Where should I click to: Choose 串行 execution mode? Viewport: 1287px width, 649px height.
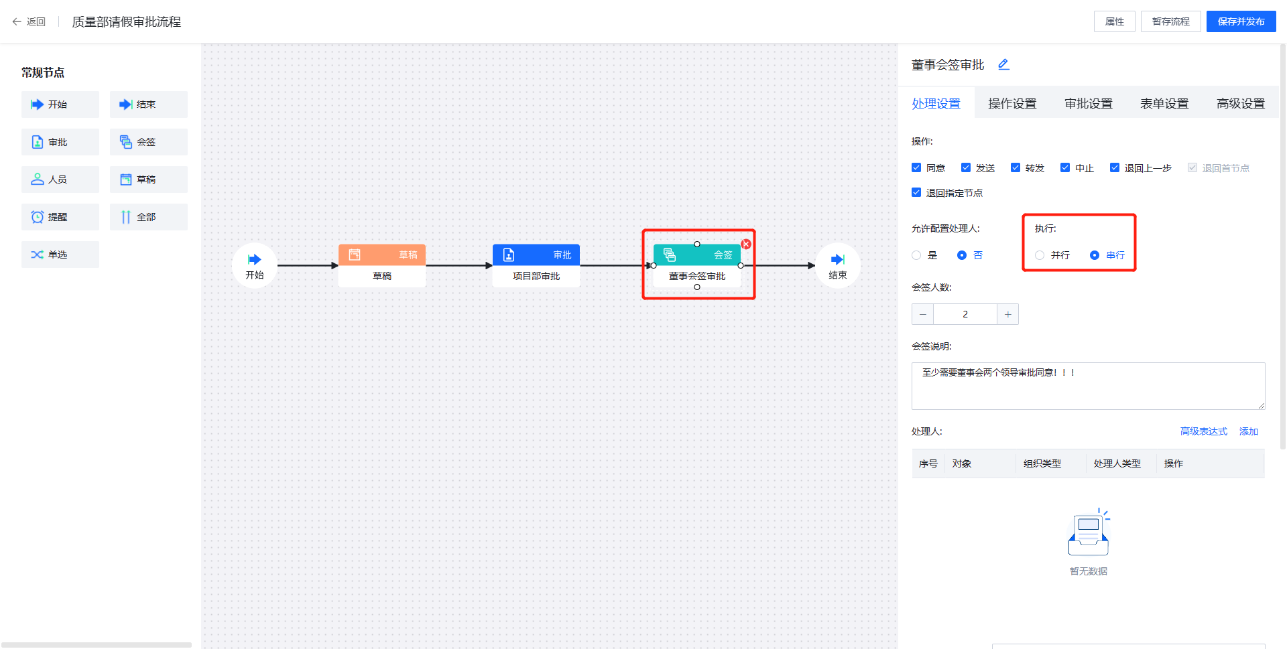[x=1095, y=255]
